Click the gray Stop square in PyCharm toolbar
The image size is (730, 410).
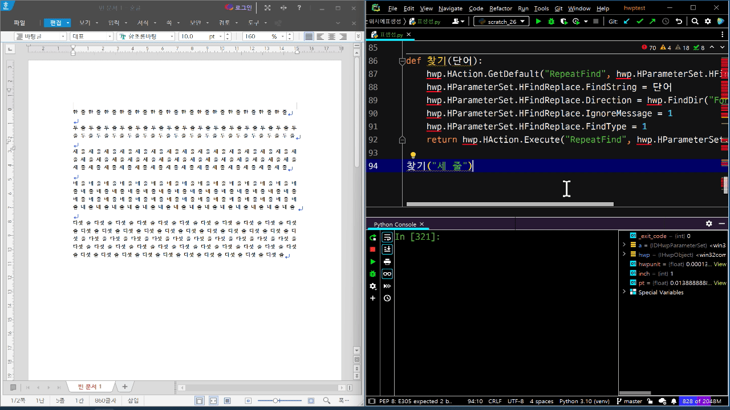tap(596, 21)
